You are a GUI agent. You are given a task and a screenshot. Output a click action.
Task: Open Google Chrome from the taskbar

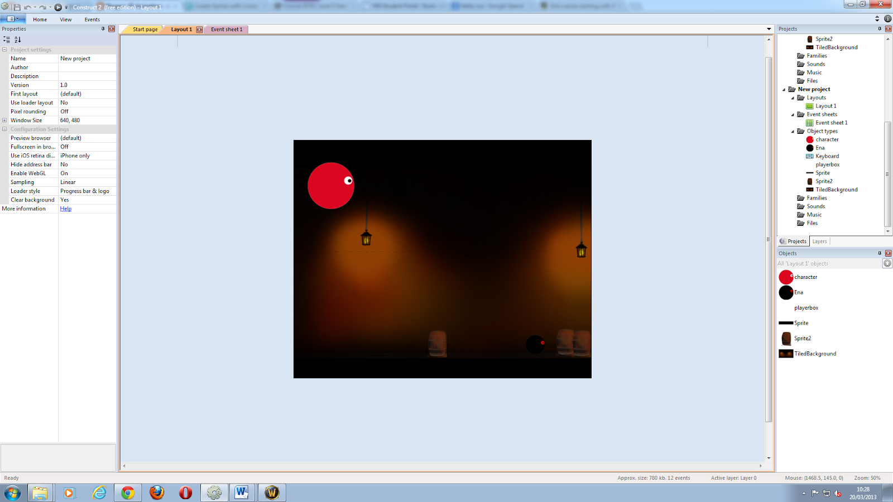click(x=128, y=493)
